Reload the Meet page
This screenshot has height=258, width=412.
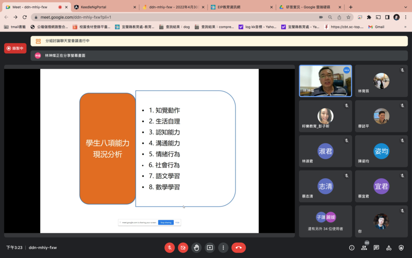click(x=25, y=17)
